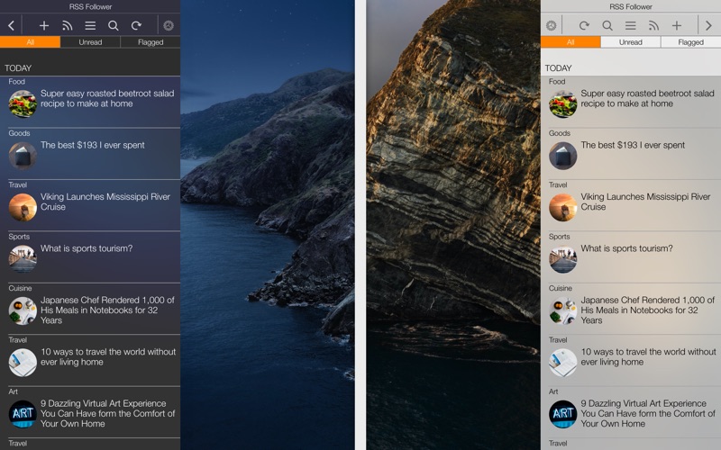This screenshot has height=450, width=721.
Task: Refresh feeds in dark RSS Follower window
Action: click(136, 26)
